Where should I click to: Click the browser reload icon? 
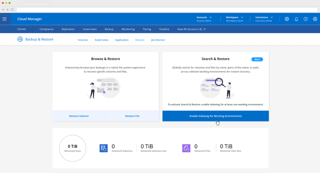coord(12,10)
